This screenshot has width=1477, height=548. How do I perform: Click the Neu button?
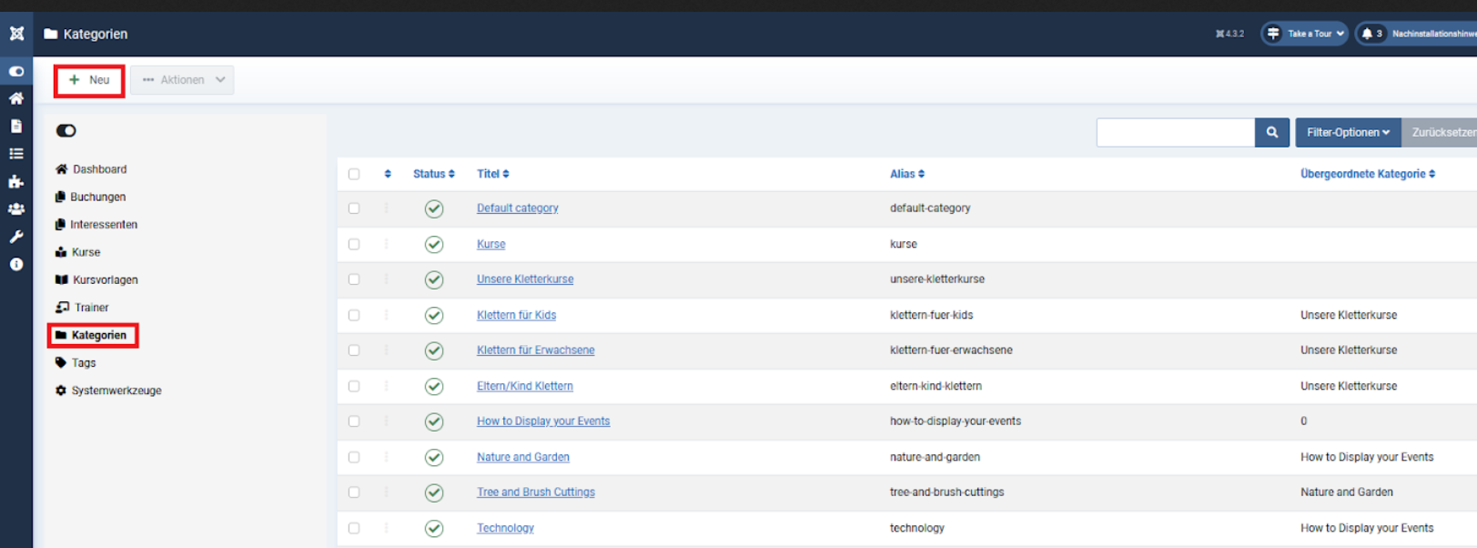[x=89, y=80]
